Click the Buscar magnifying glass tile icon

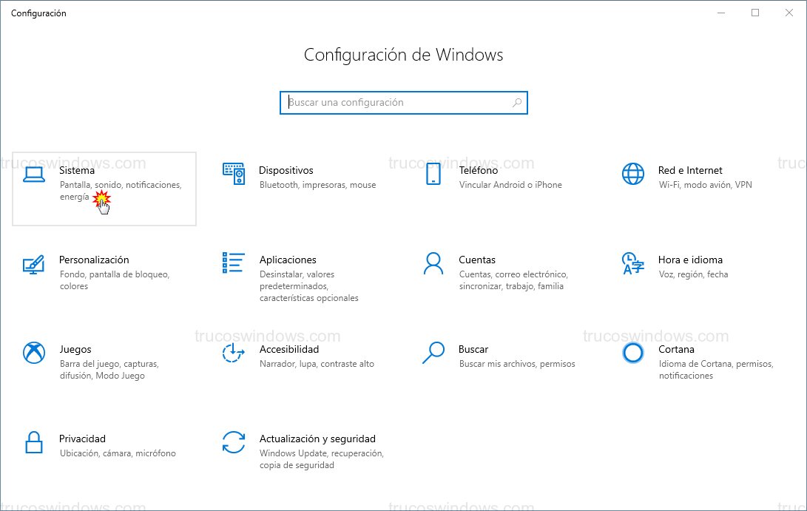click(x=433, y=353)
